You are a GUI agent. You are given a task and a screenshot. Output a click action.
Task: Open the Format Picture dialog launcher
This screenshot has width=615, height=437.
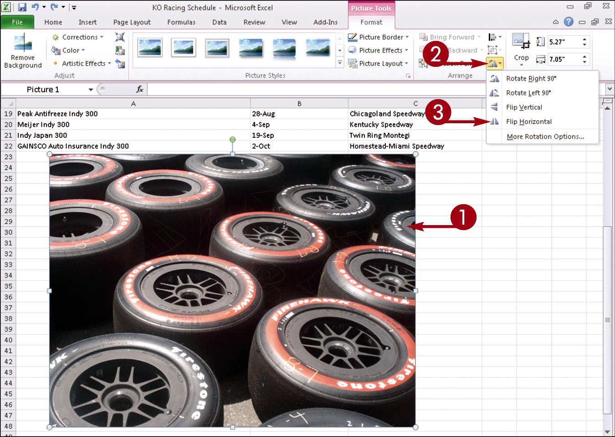tap(408, 76)
